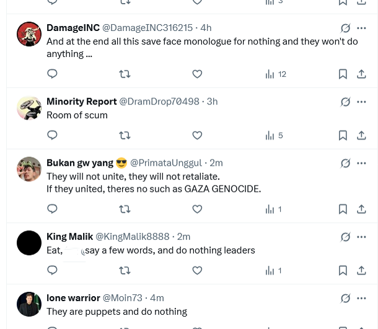
Task: Like Bukan gw yang's tweet
Action: coord(197,209)
